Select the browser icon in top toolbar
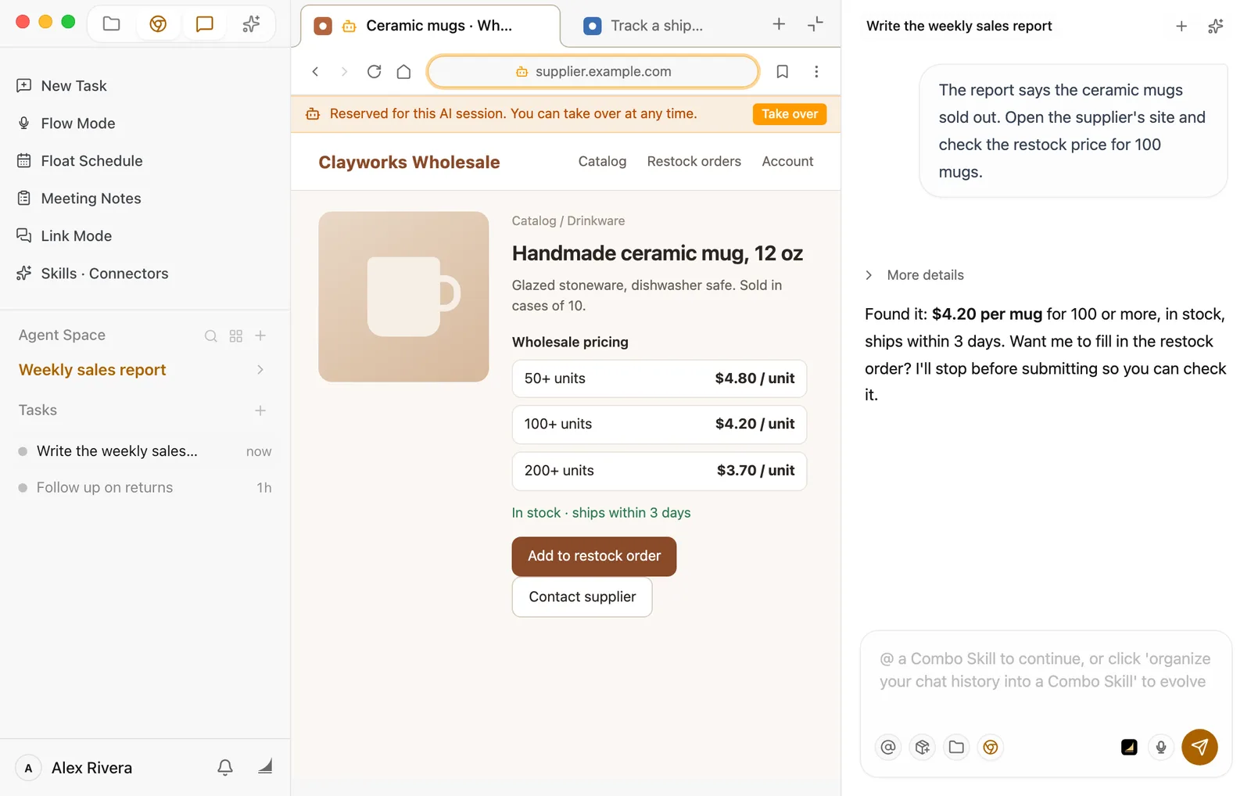Image resolution: width=1251 pixels, height=796 pixels. click(158, 23)
